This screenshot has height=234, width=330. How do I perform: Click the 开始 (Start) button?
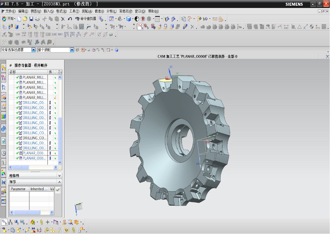tap(8, 19)
